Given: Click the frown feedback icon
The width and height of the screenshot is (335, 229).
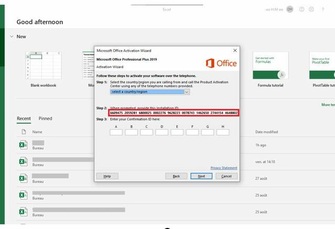Looking at the screenshot, I should [312, 9].
